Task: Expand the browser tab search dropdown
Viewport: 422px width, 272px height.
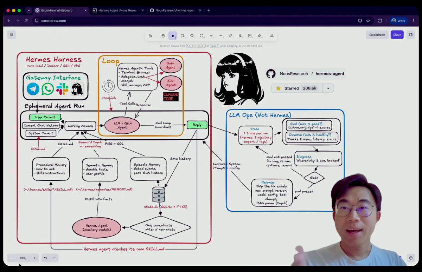Action: (28, 11)
